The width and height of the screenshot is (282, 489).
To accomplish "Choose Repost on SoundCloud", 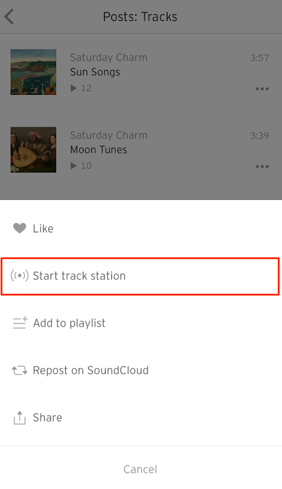I will (x=141, y=371).
